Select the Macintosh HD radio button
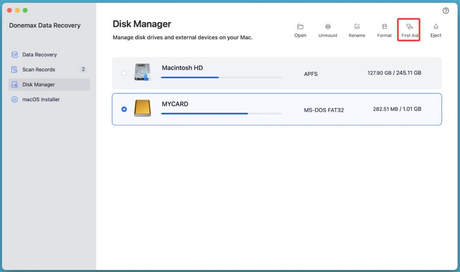Viewport: 460px width, 272px height. coord(123,73)
